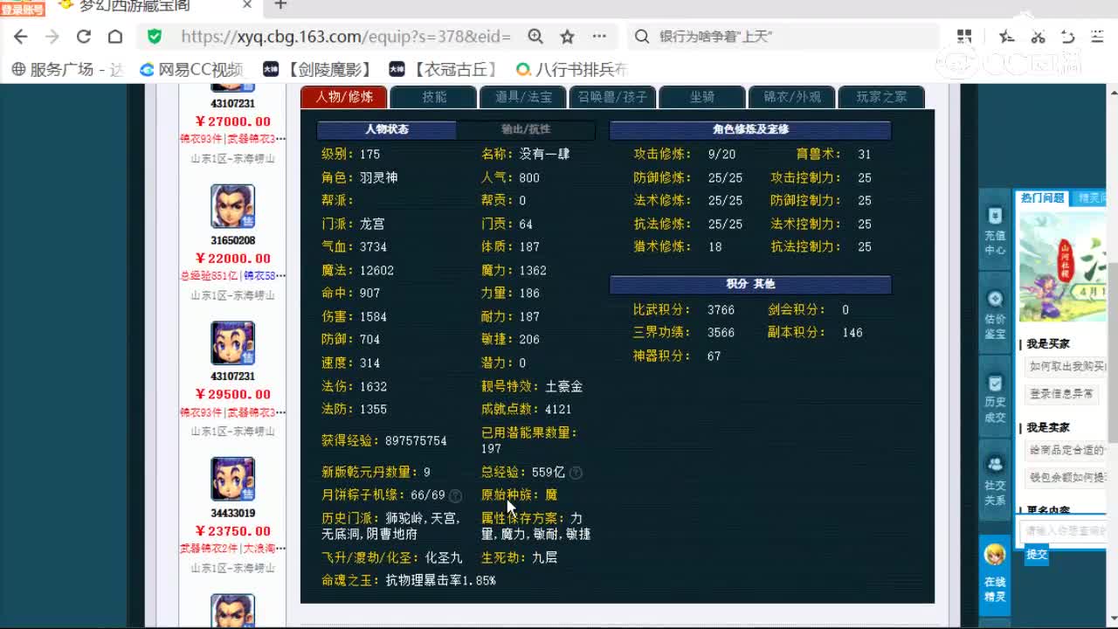Open the three-dot menu in address bar
1118x629 pixels.
click(599, 37)
